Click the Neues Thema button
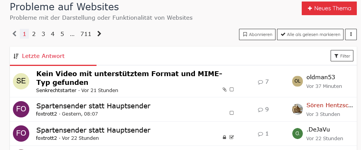The height and width of the screenshot is (150, 361). coord(329,8)
